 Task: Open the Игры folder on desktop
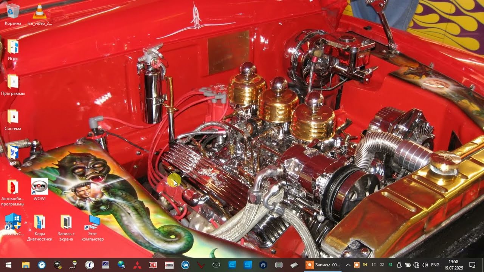tap(13, 50)
